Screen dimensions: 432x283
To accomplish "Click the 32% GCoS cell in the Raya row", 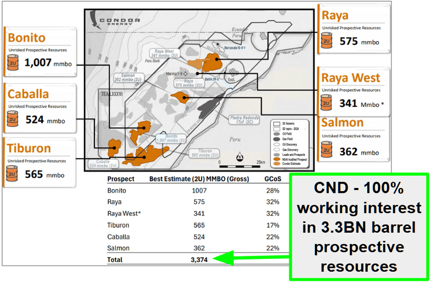I will click(x=273, y=202).
